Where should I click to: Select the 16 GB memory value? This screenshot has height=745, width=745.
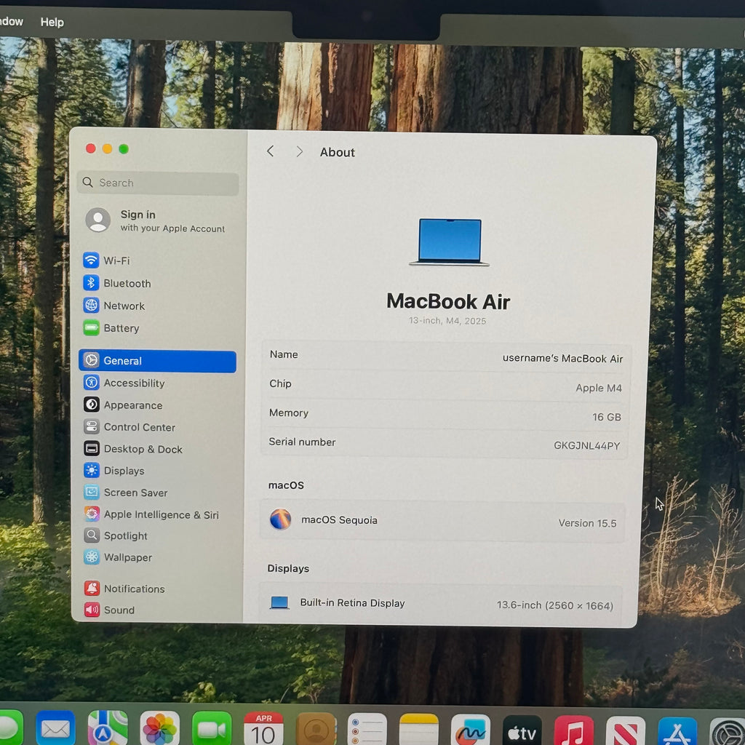coord(607,417)
